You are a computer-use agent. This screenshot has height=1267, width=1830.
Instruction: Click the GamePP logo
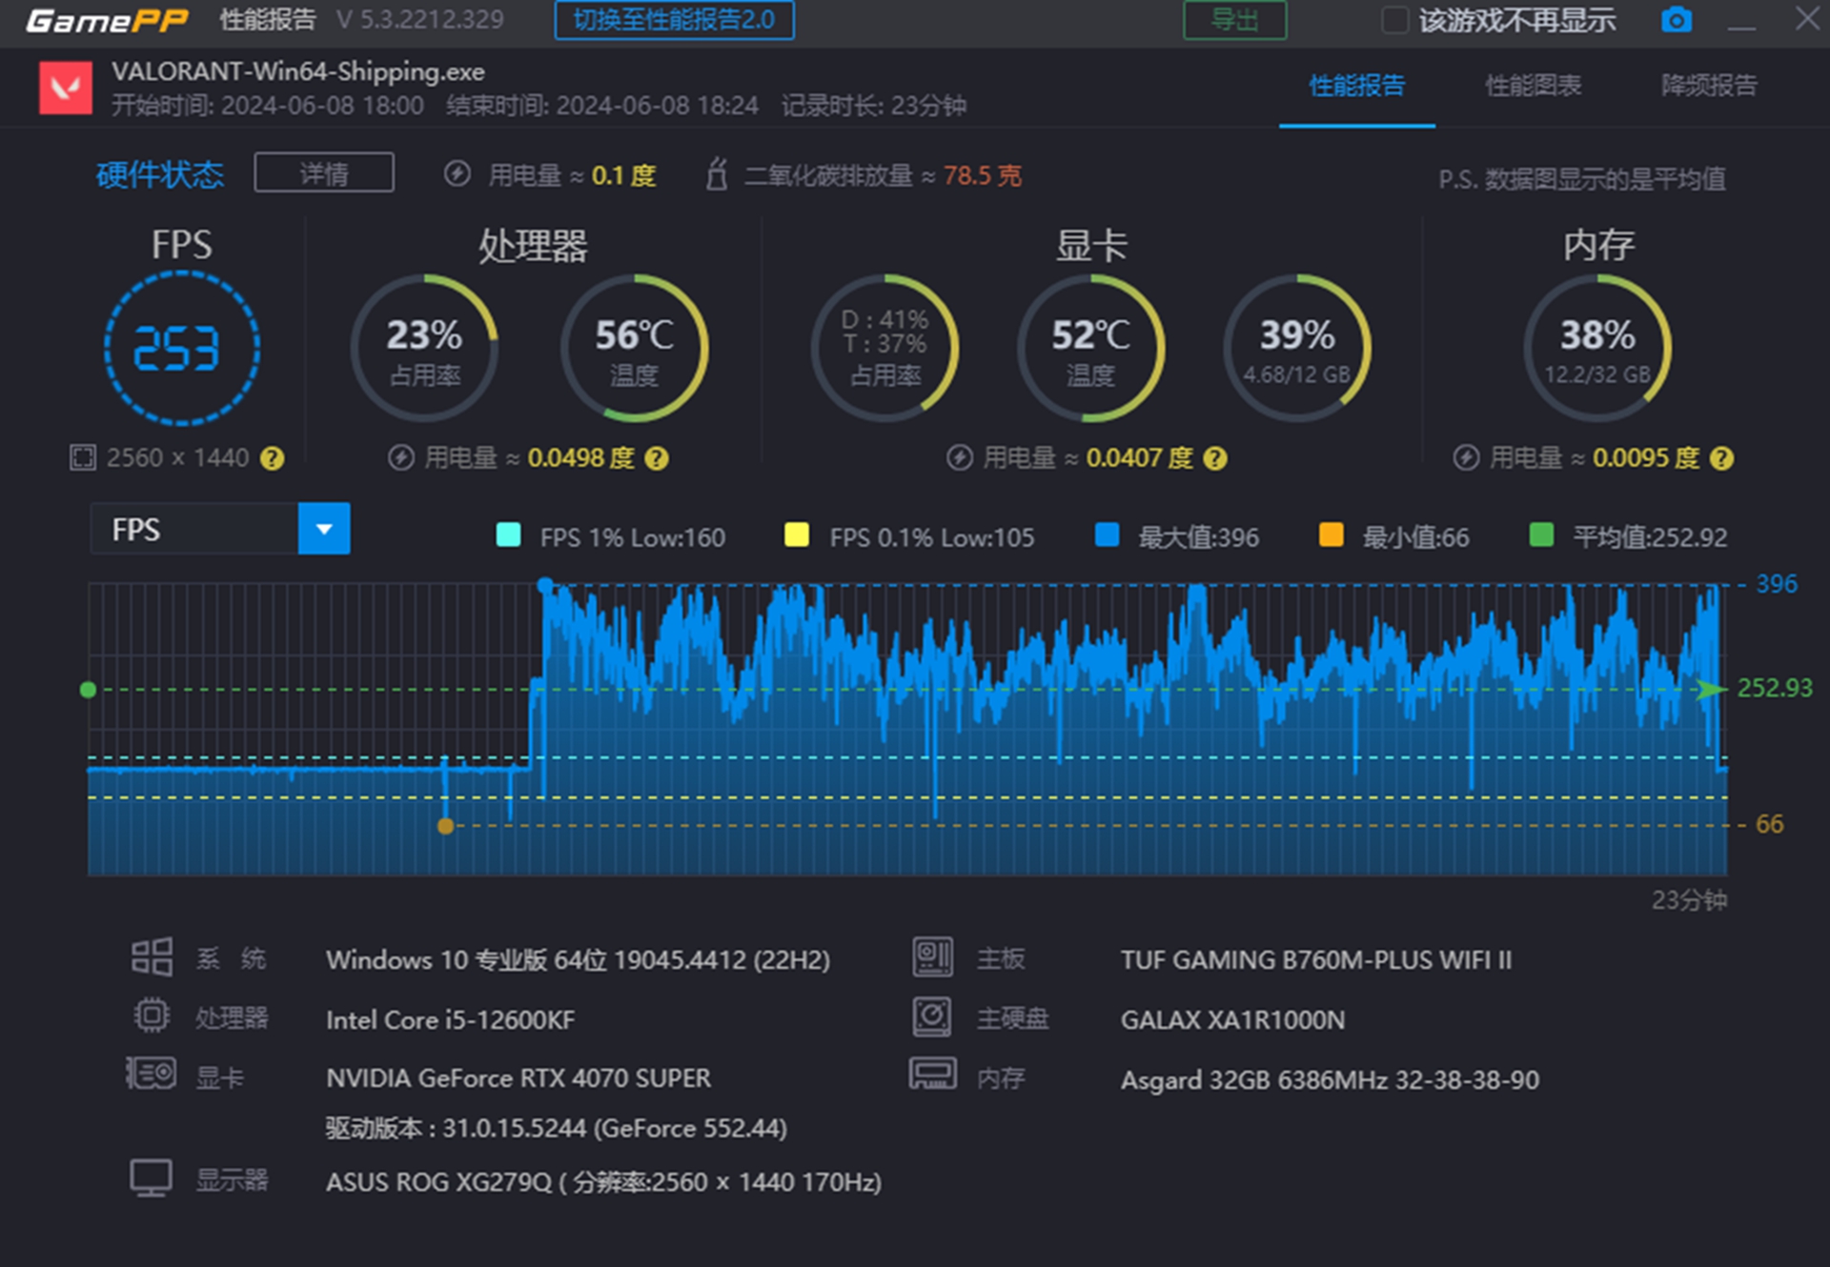tap(107, 20)
